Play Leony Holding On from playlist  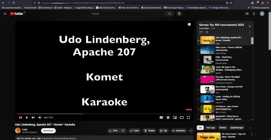[x=224, y=99]
